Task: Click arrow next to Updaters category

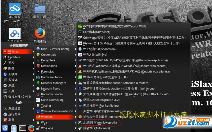Action: (x=33, y=57)
